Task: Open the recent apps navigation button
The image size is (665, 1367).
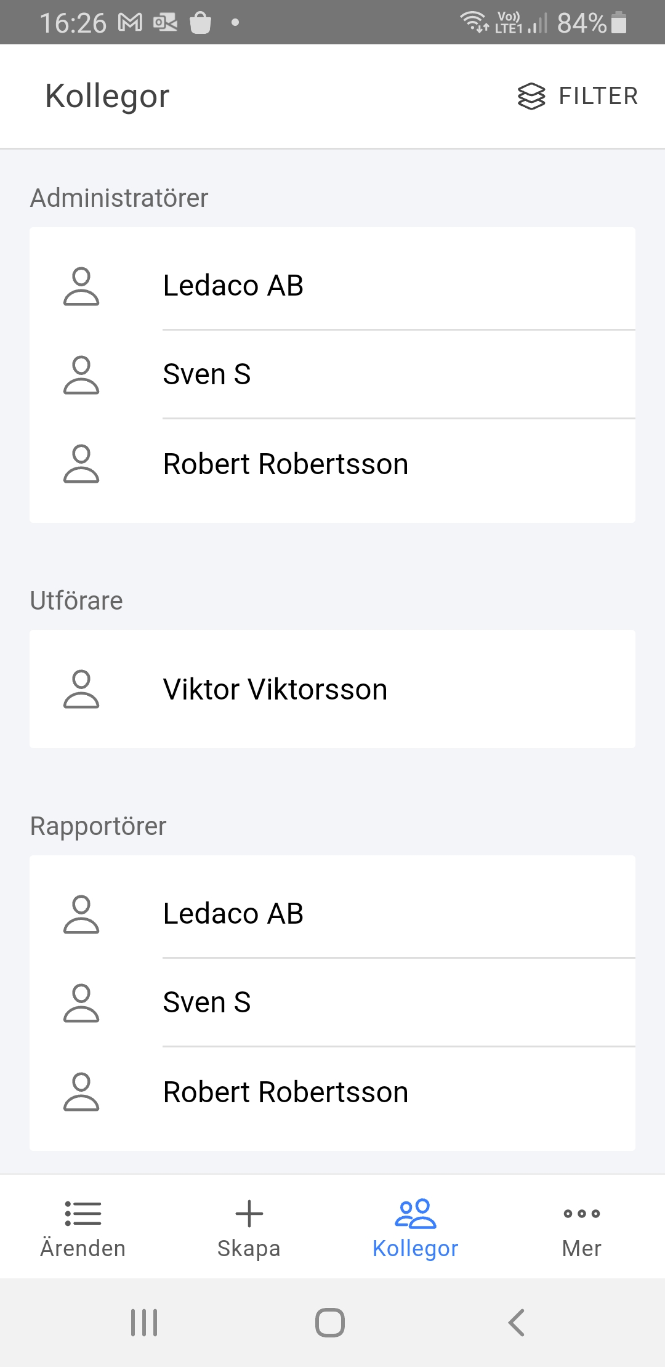Action: (x=144, y=1322)
